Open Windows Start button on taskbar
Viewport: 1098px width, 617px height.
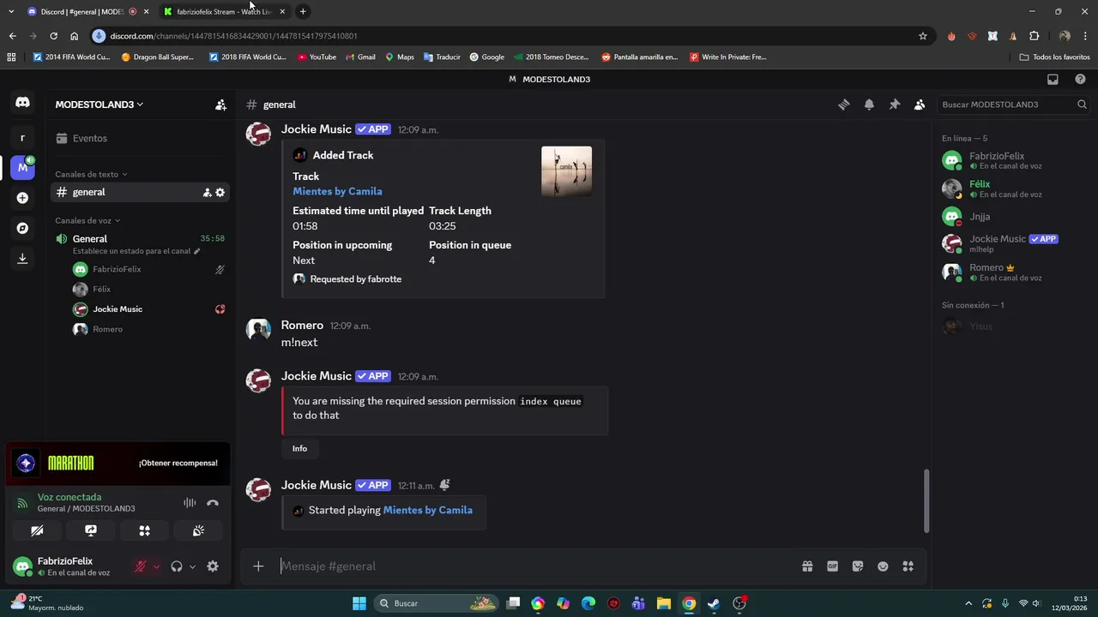(x=359, y=603)
